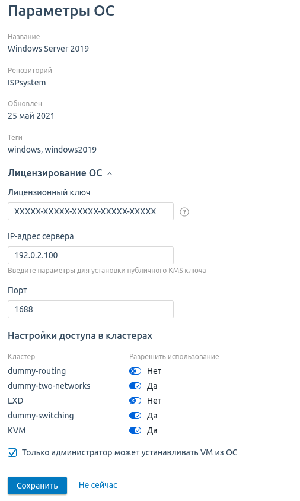Viewport: 300px width, 501px height.
Task: Click the Да label beside dummy-two-networks
Action: click(x=152, y=386)
